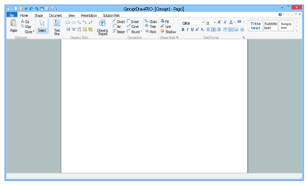Viewport: 308px width, 185px height.
Task: Click the Shadow shape style button
Action: click(x=168, y=32)
